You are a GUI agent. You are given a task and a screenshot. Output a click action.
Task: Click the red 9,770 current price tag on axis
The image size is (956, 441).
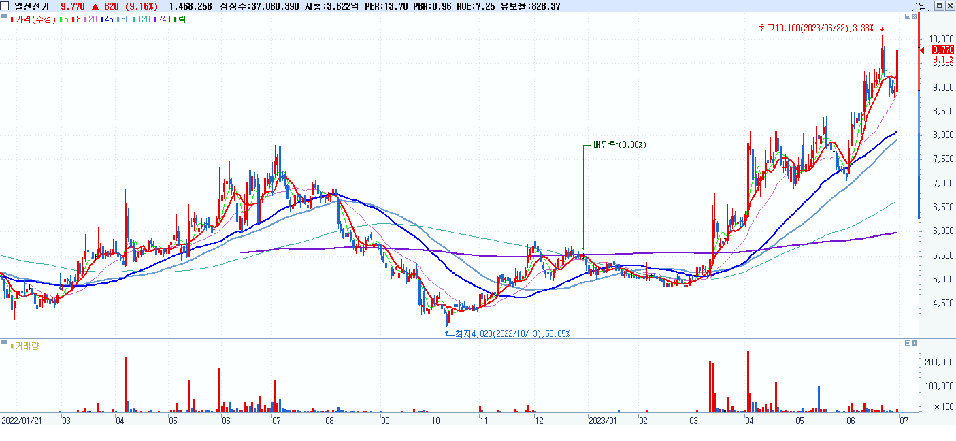942,50
